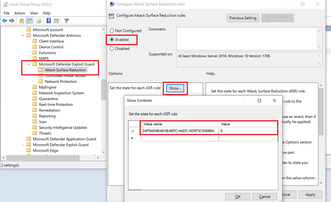
Task: Open Help via the blue question-mark icon
Action: 48,21
